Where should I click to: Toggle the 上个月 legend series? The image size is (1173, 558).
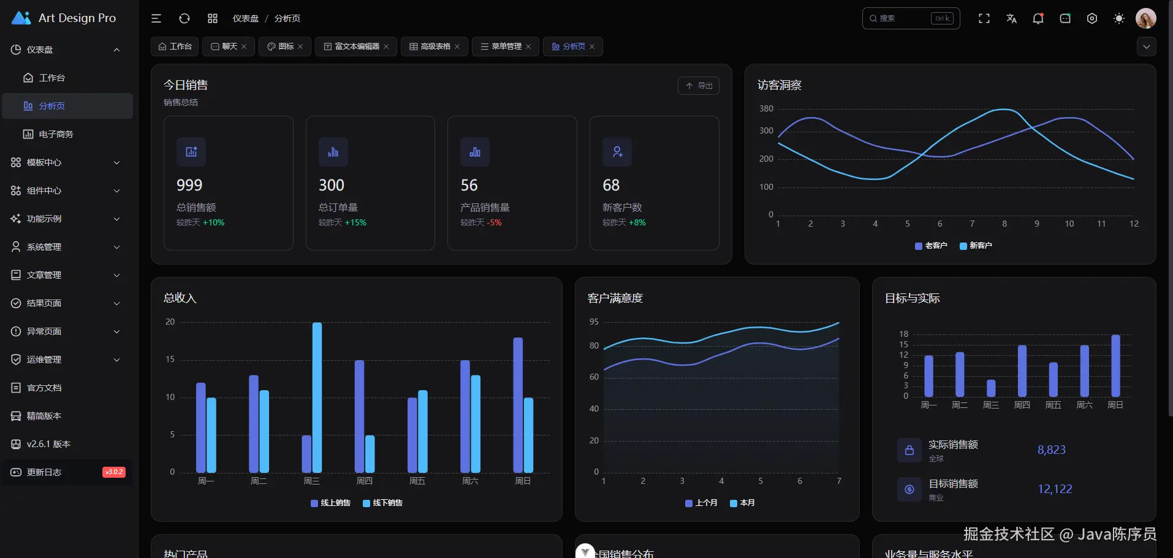click(x=701, y=503)
